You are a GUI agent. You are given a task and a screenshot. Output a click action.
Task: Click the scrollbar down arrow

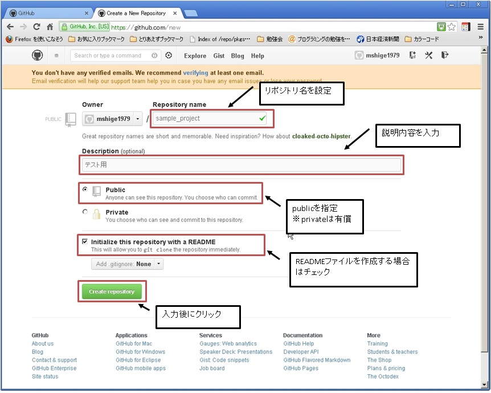pos(484,385)
